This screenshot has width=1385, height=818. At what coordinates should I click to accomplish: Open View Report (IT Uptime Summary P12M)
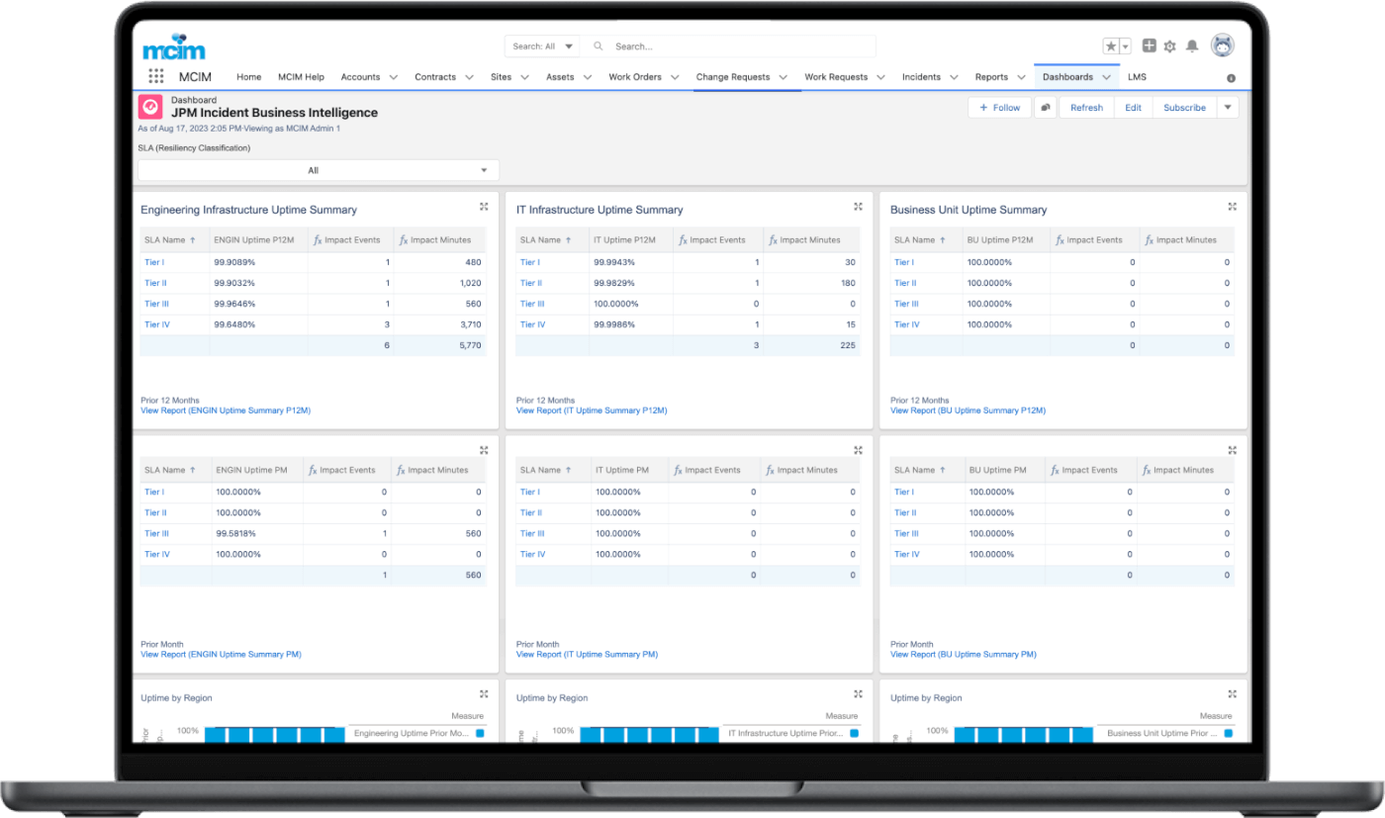(592, 410)
